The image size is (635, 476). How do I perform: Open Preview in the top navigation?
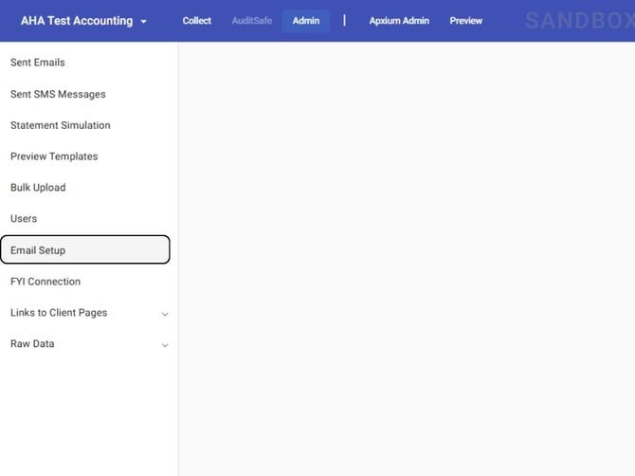tap(465, 21)
